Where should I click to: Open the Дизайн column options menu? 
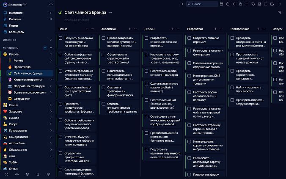(x=178, y=29)
